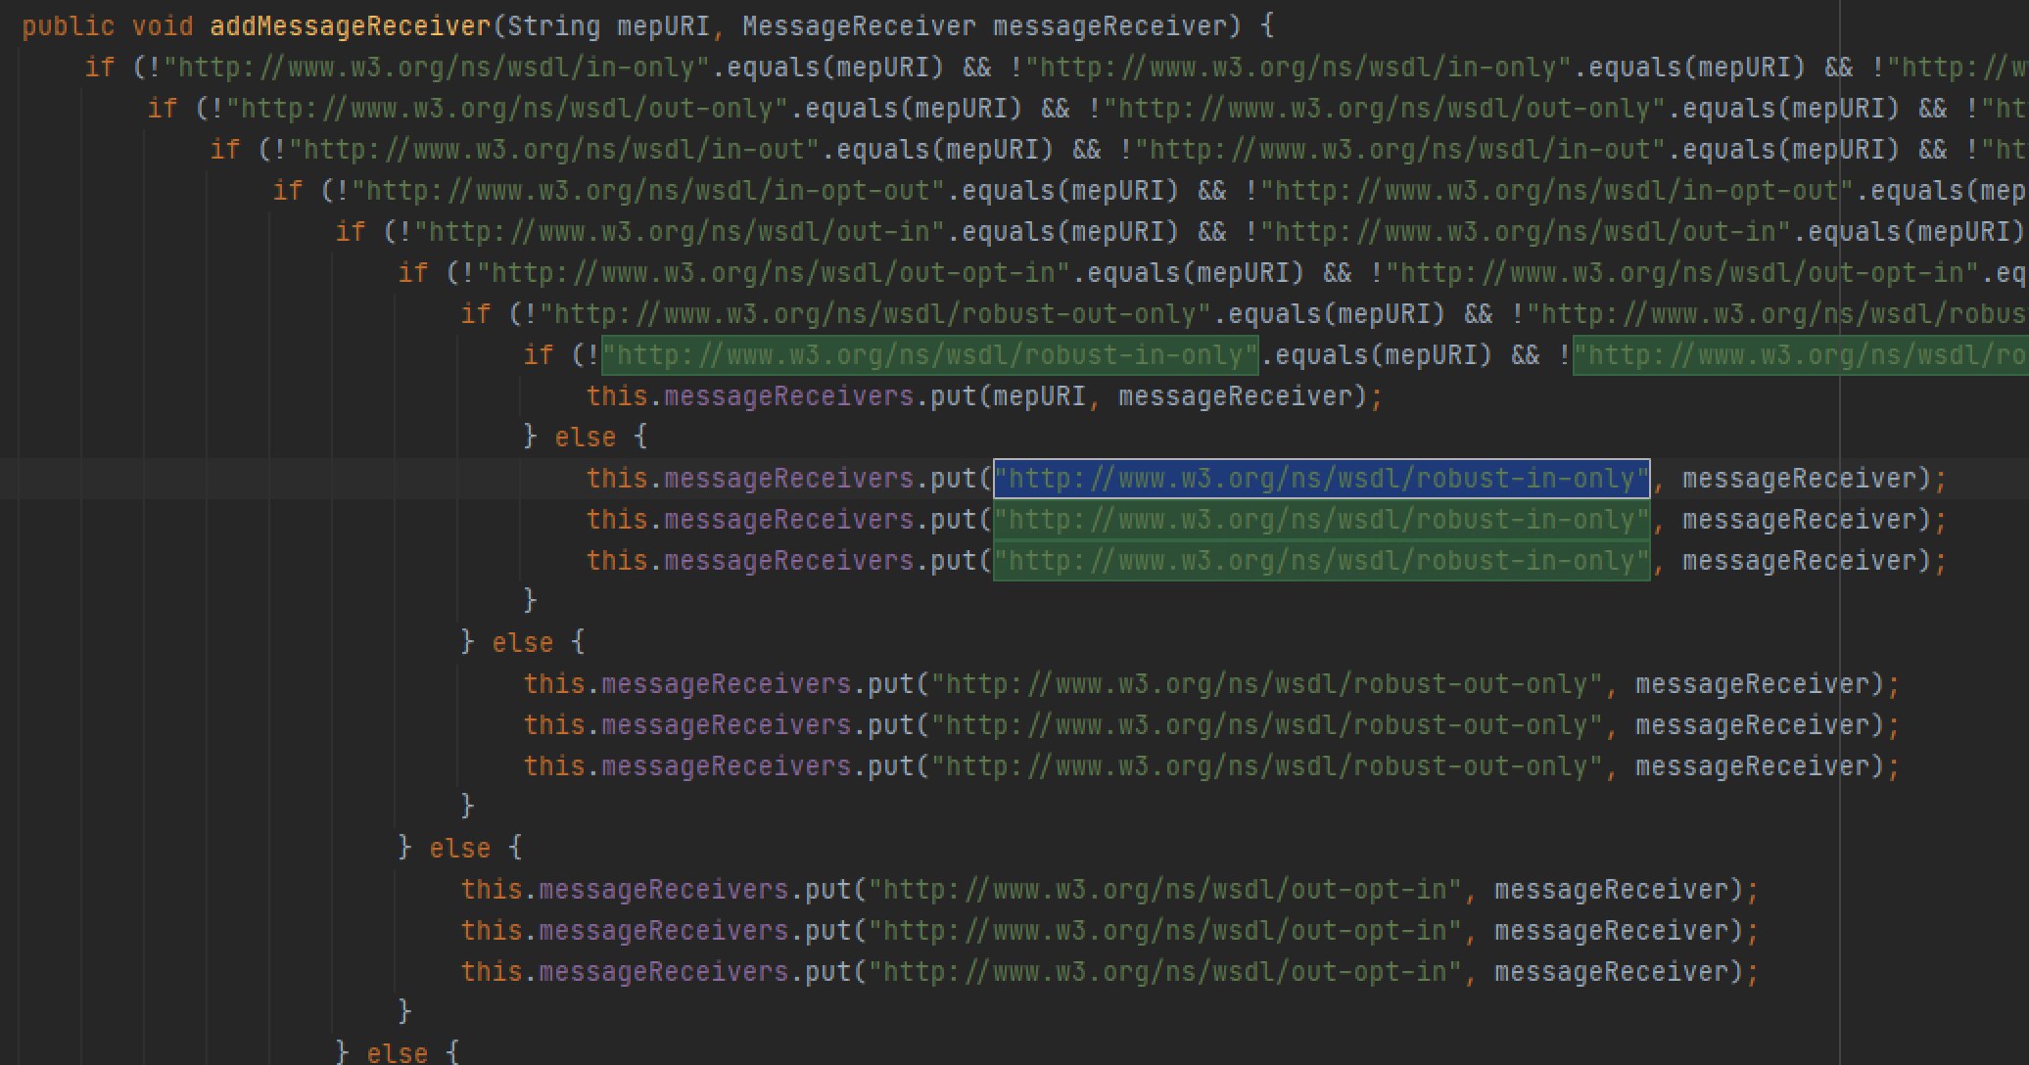Click the last robust-out-only put string
The image size is (2029, 1065).
(1266, 766)
